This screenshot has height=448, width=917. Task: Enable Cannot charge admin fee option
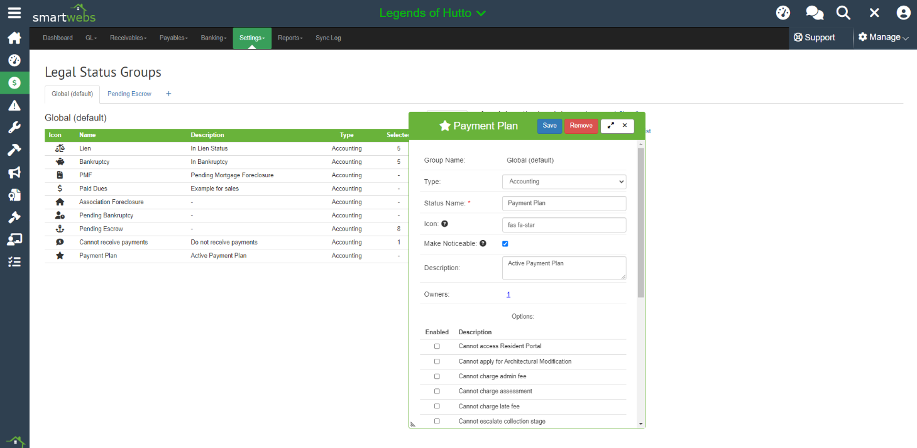(437, 376)
